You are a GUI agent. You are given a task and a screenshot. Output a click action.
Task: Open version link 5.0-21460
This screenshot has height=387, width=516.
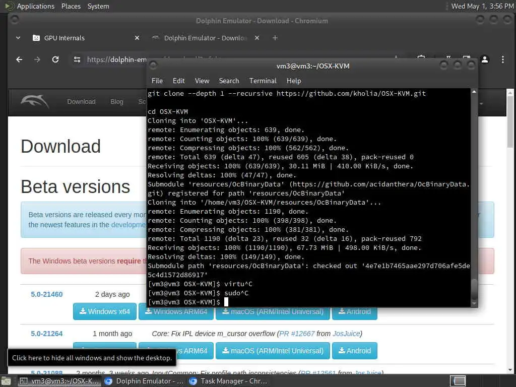[47, 294]
